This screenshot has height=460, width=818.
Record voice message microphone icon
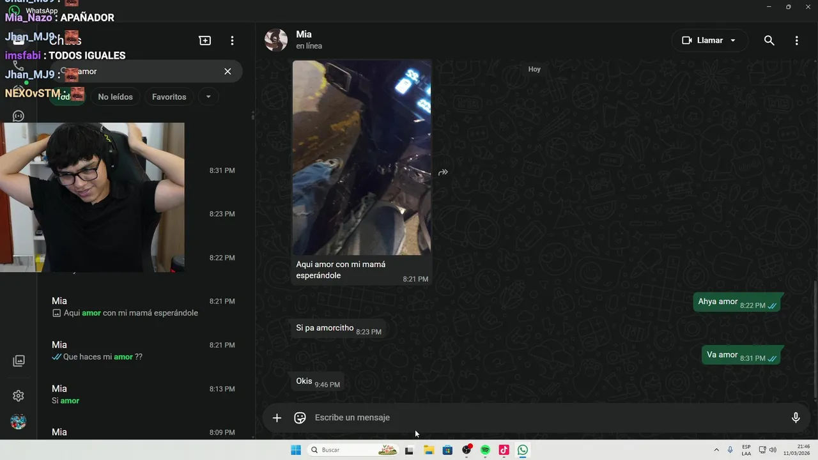point(796,418)
